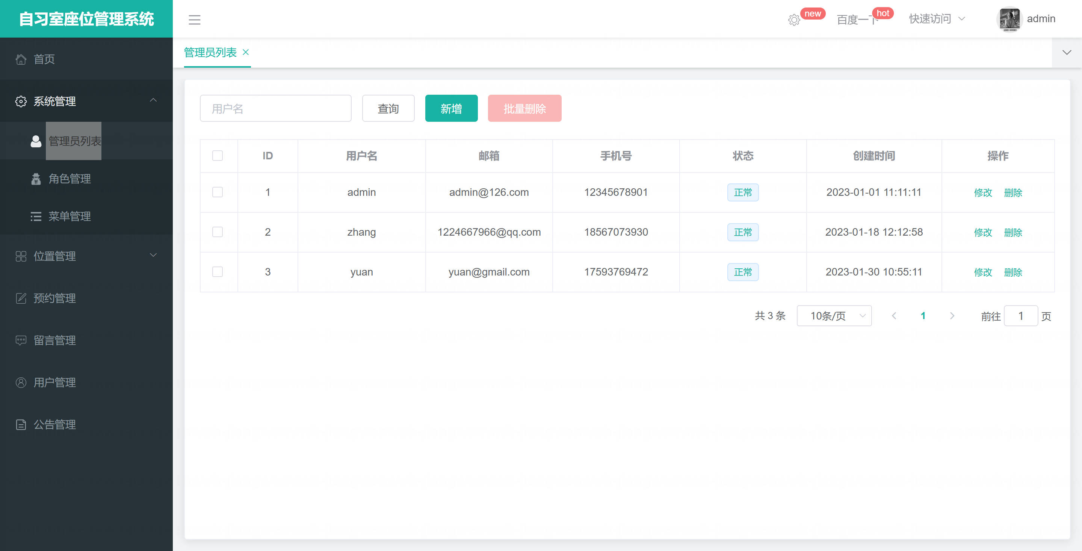The image size is (1082, 551).
Task: Click the admin avatar picture
Action: tap(1009, 19)
